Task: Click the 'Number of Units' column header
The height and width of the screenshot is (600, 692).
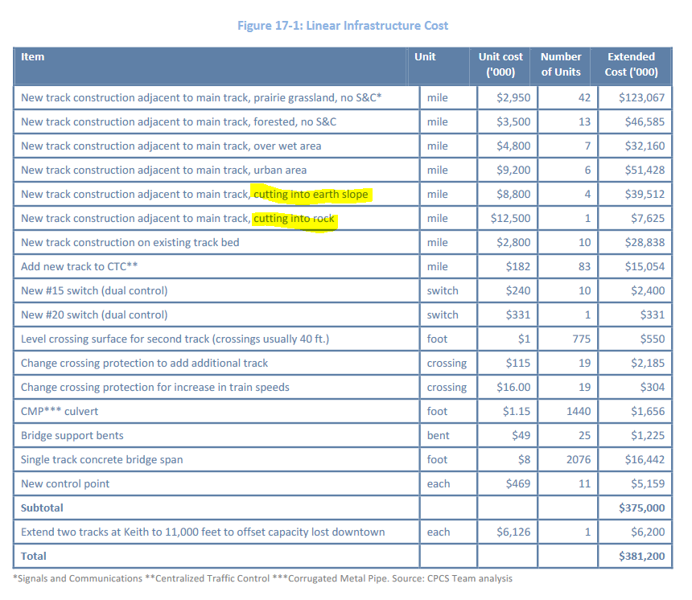Action: click(x=561, y=64)
